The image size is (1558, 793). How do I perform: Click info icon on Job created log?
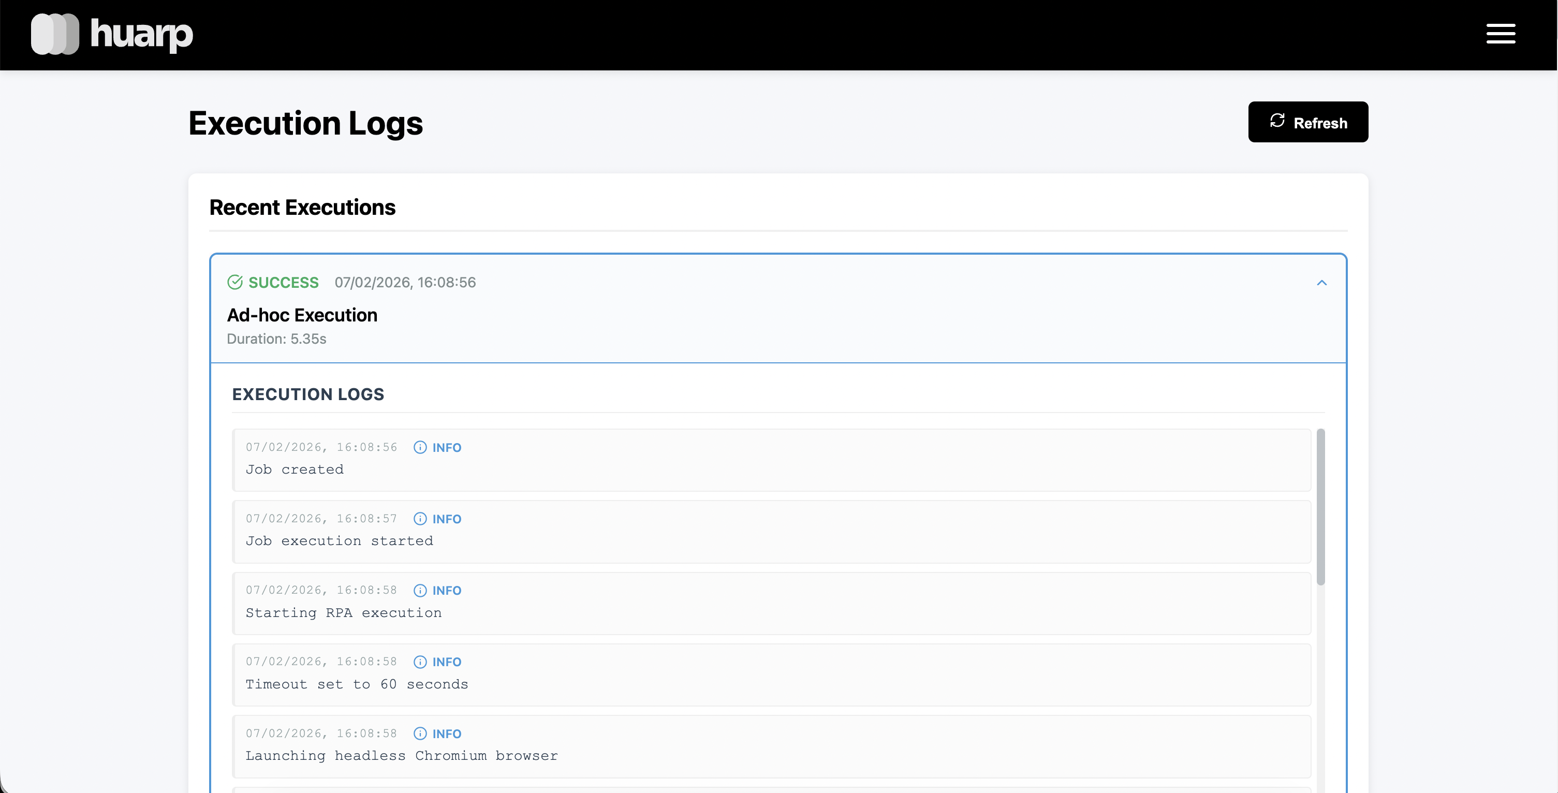[x=420, y=448]
